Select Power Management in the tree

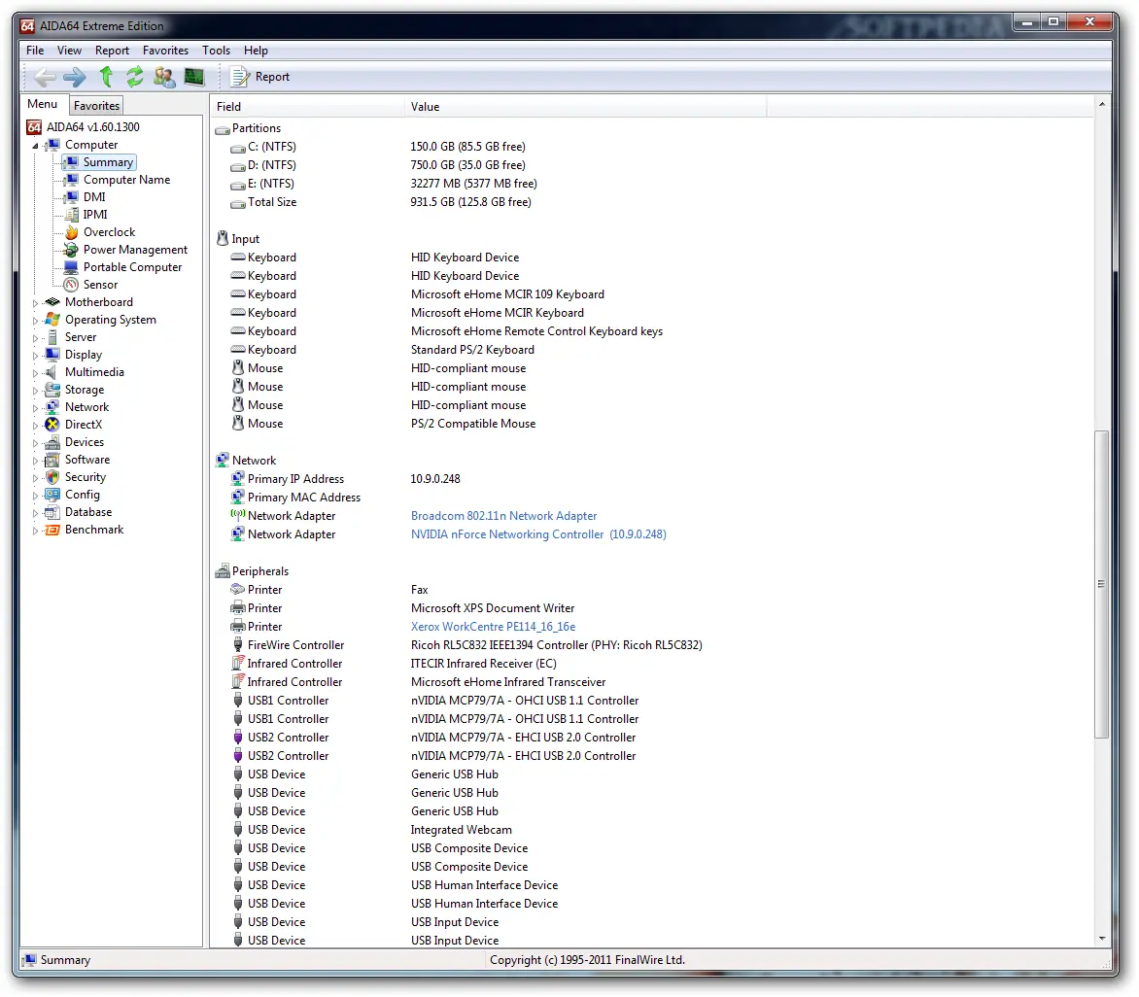[x=135, y=250]
